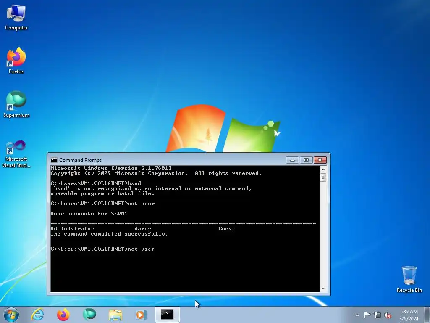Open the network status tray icon

pyautogui.click(x=378, y=315)
